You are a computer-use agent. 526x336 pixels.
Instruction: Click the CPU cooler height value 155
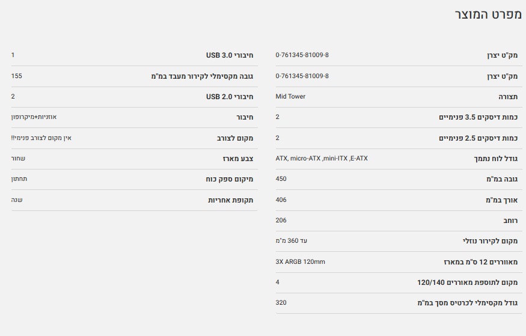[16, 76]
